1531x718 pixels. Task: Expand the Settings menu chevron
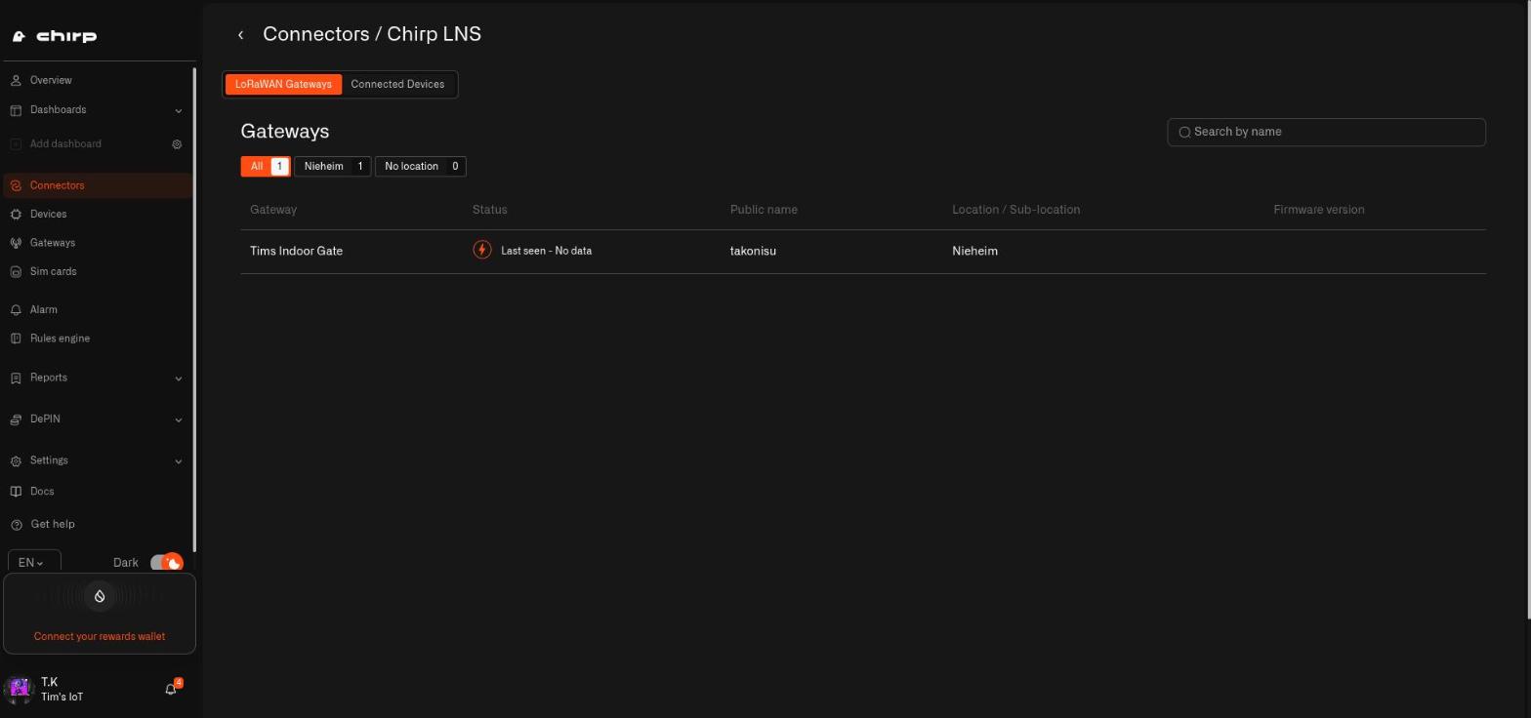pyautogui.click(x=178, y=461)
